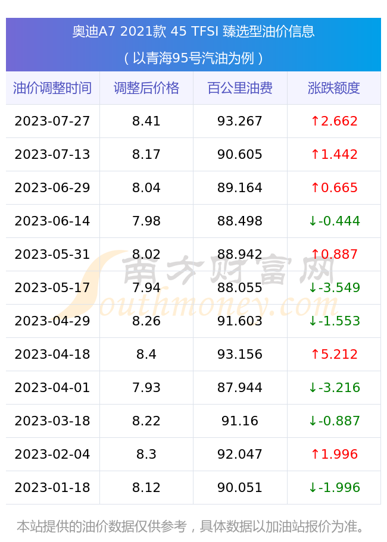
Task: Select date cell 2023-04-18
Action: tap(52, 355)
